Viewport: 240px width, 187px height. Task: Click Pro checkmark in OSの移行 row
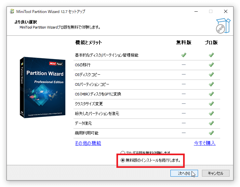(211, 65)
